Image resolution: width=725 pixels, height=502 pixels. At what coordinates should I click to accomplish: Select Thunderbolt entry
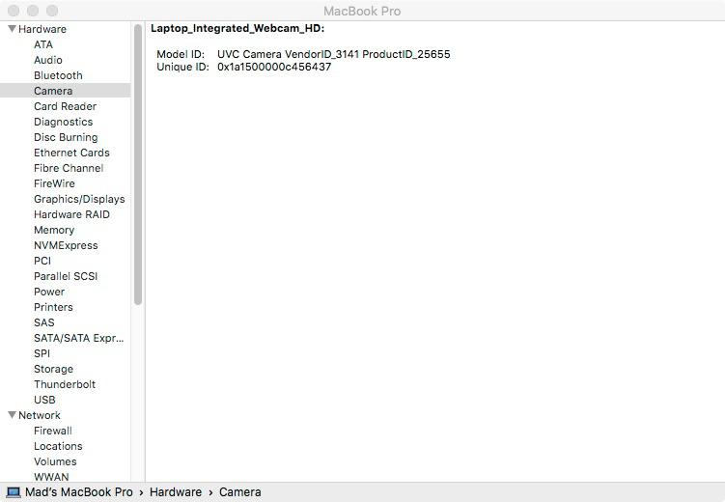tap(65, 384)
